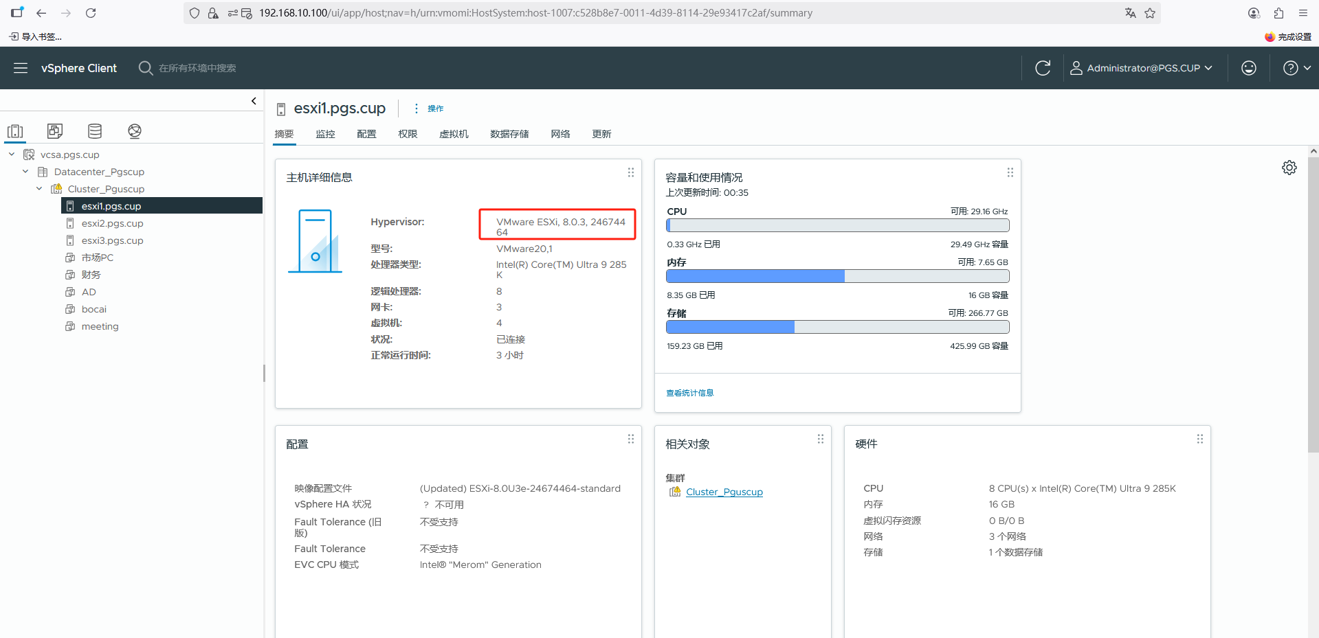Click the 存储 usage bar
The image size is (1319, 638).
[x=838, y=327]
